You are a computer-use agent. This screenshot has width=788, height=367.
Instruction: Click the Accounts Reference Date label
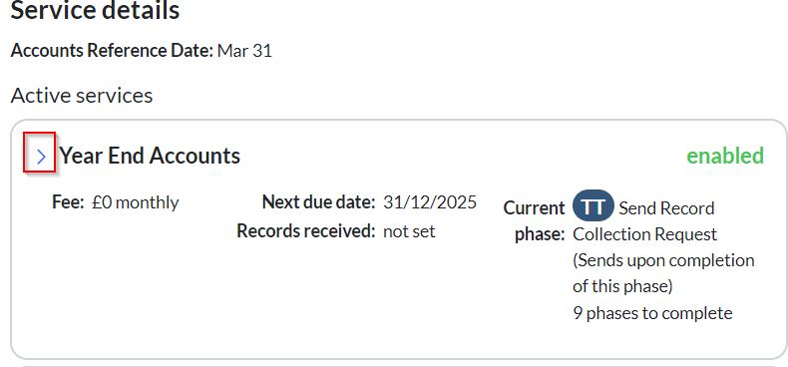113,51
